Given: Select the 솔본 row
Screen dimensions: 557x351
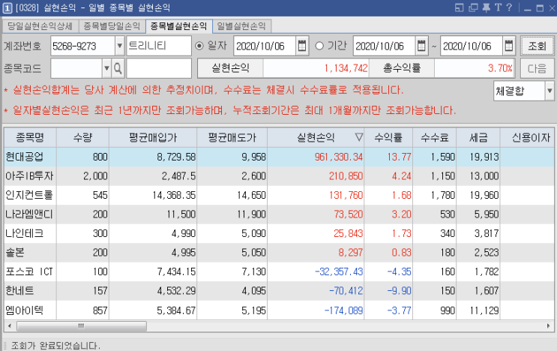Looking at the screenshot, I should 279,253.
